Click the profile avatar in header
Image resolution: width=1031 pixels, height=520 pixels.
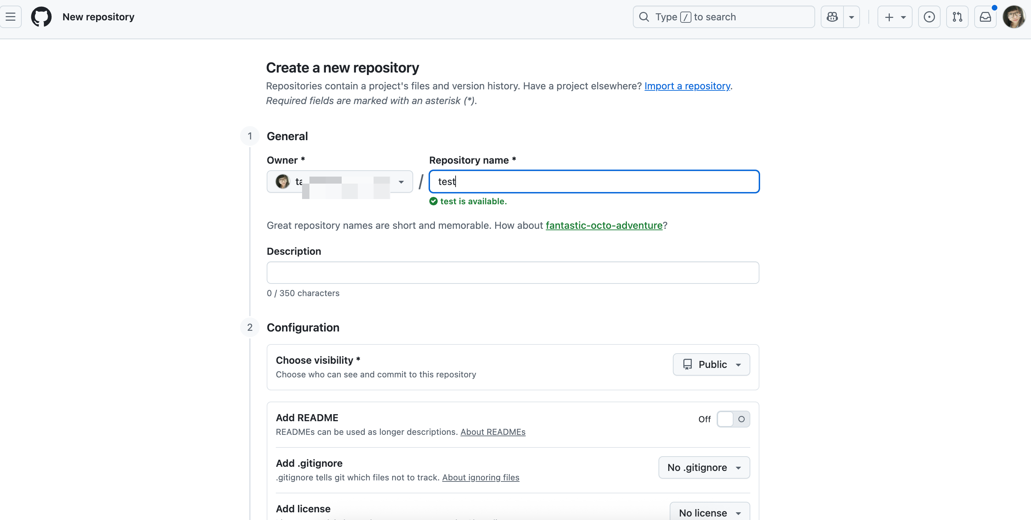[1013, 17]
